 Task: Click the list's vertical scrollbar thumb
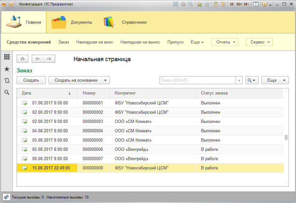(286, 137)
